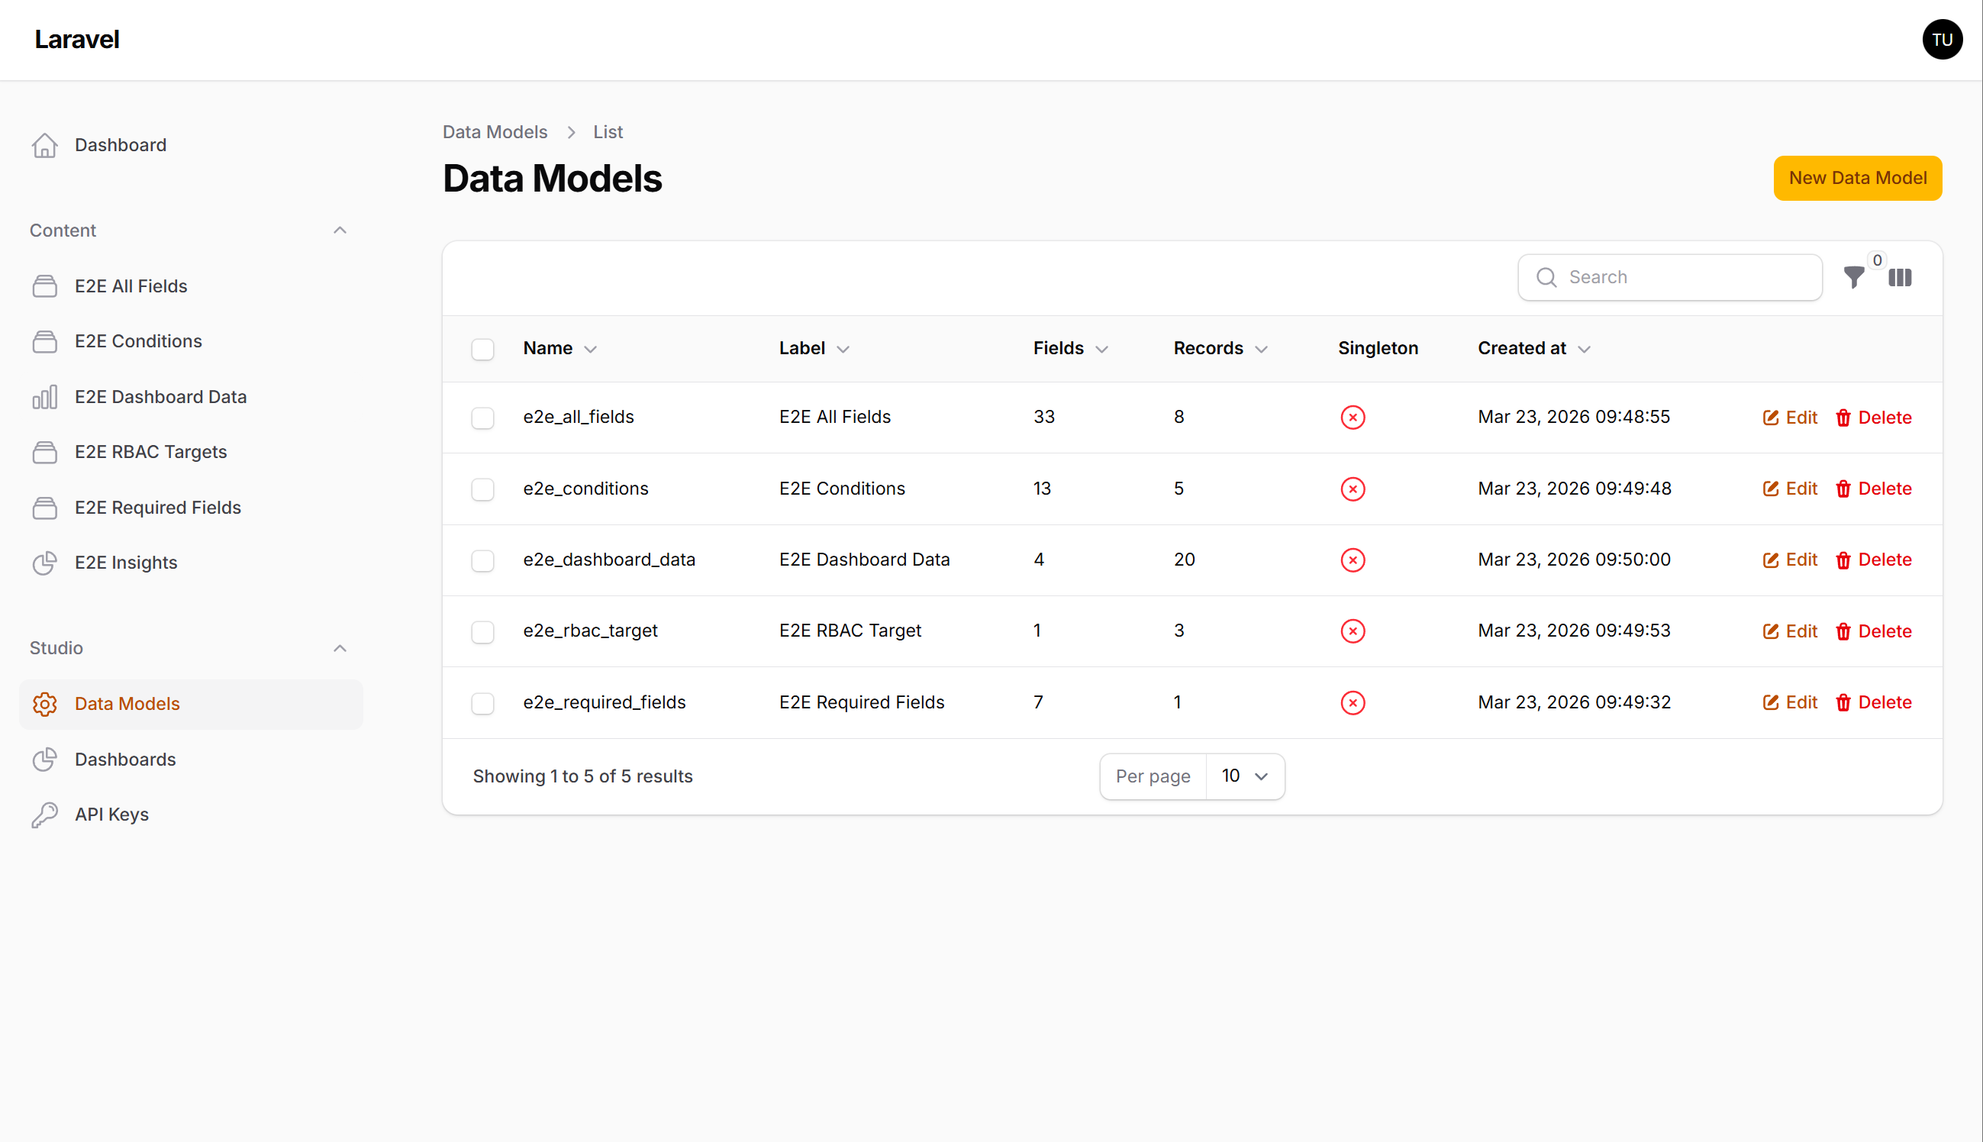
Task: Open the toggle columns icon
Action: [x=1899, y=278]
